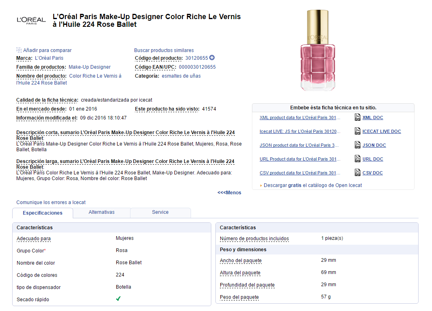Collapse description with the <<<Menos link

click(229, 193)
